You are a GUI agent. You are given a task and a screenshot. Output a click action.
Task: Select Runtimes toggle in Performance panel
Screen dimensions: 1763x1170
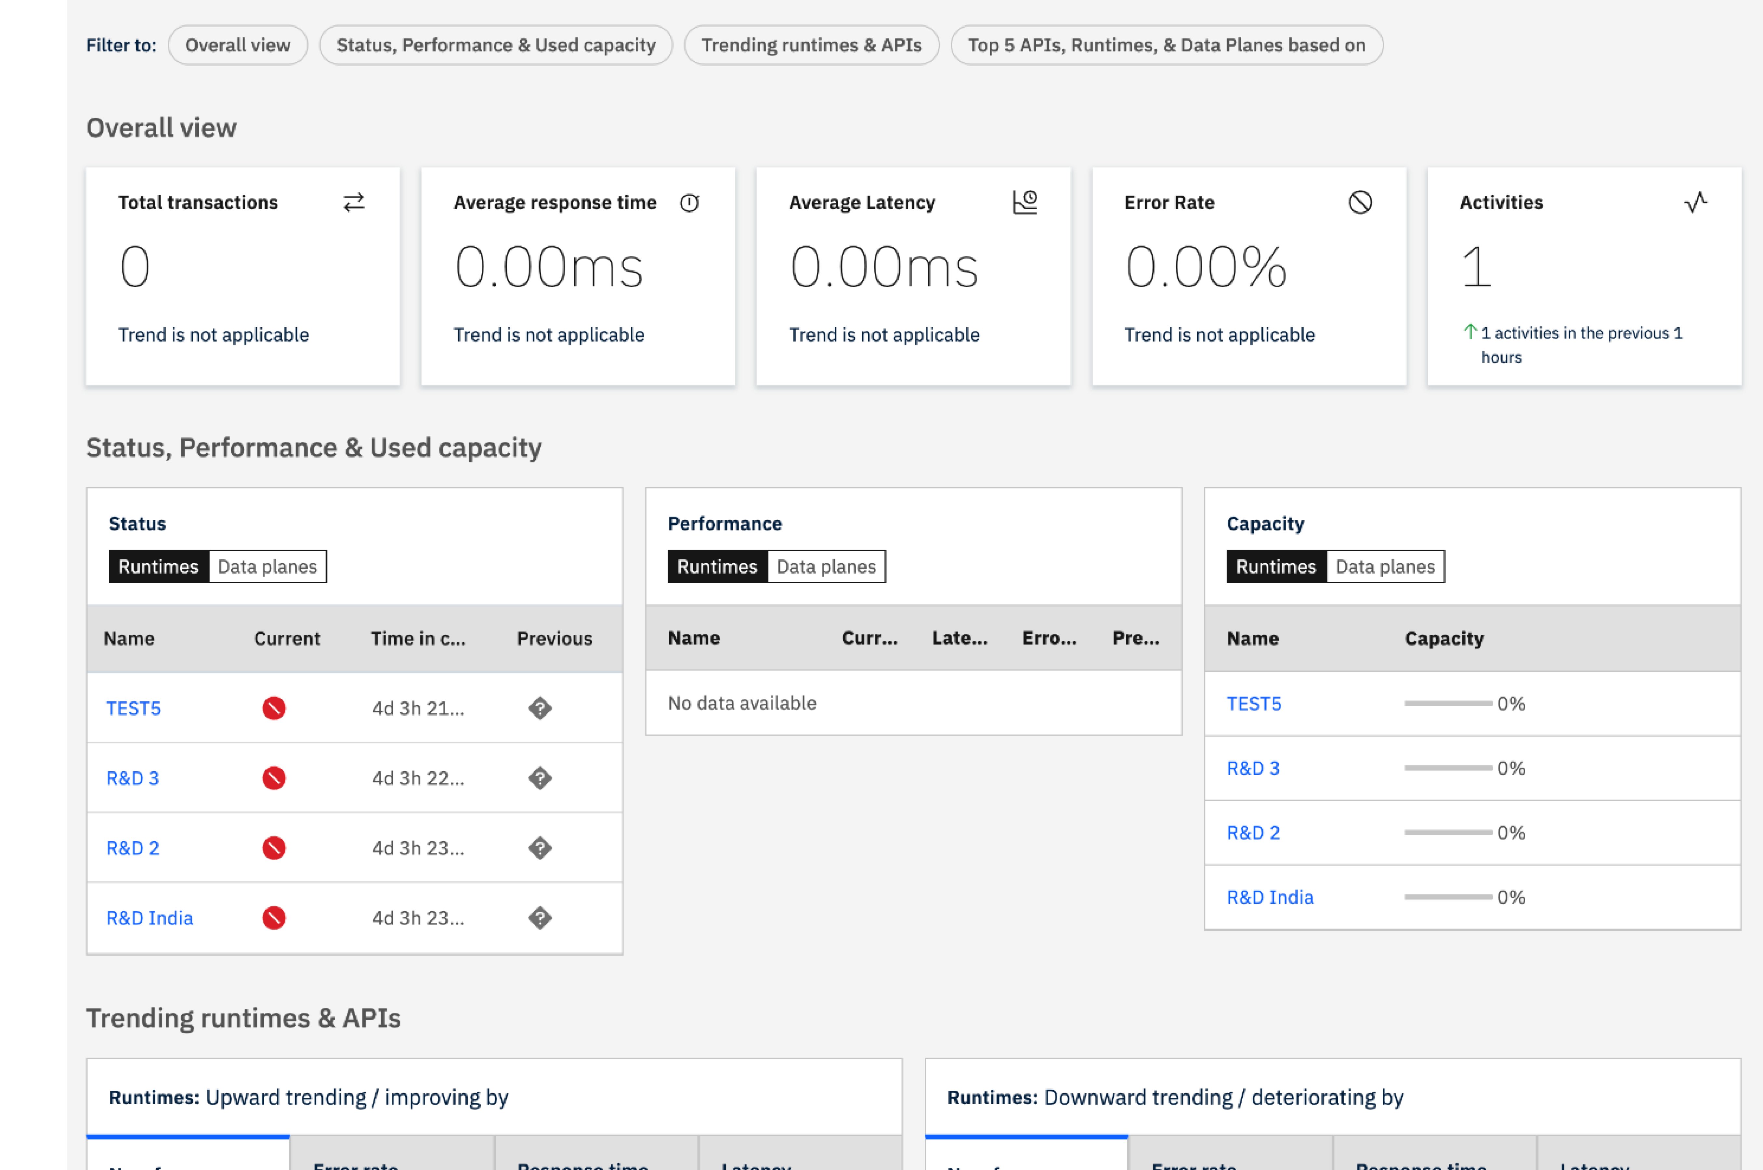pyautogui.click(x=717, y=566)
